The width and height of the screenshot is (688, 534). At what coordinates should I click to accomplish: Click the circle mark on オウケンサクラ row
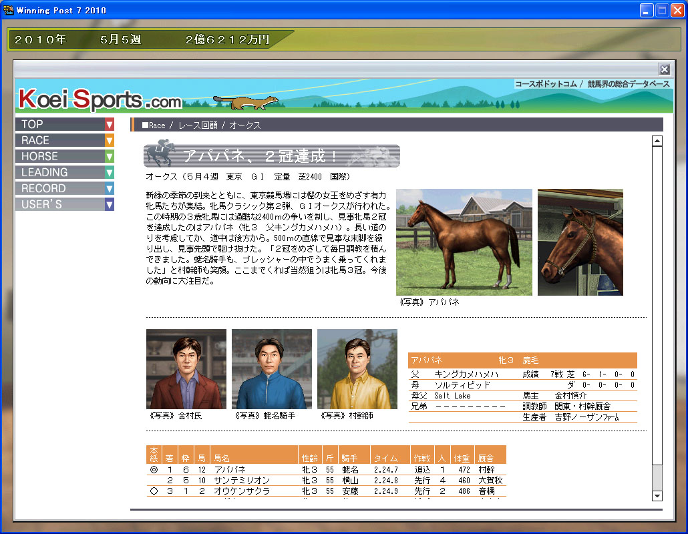(154, 491)
